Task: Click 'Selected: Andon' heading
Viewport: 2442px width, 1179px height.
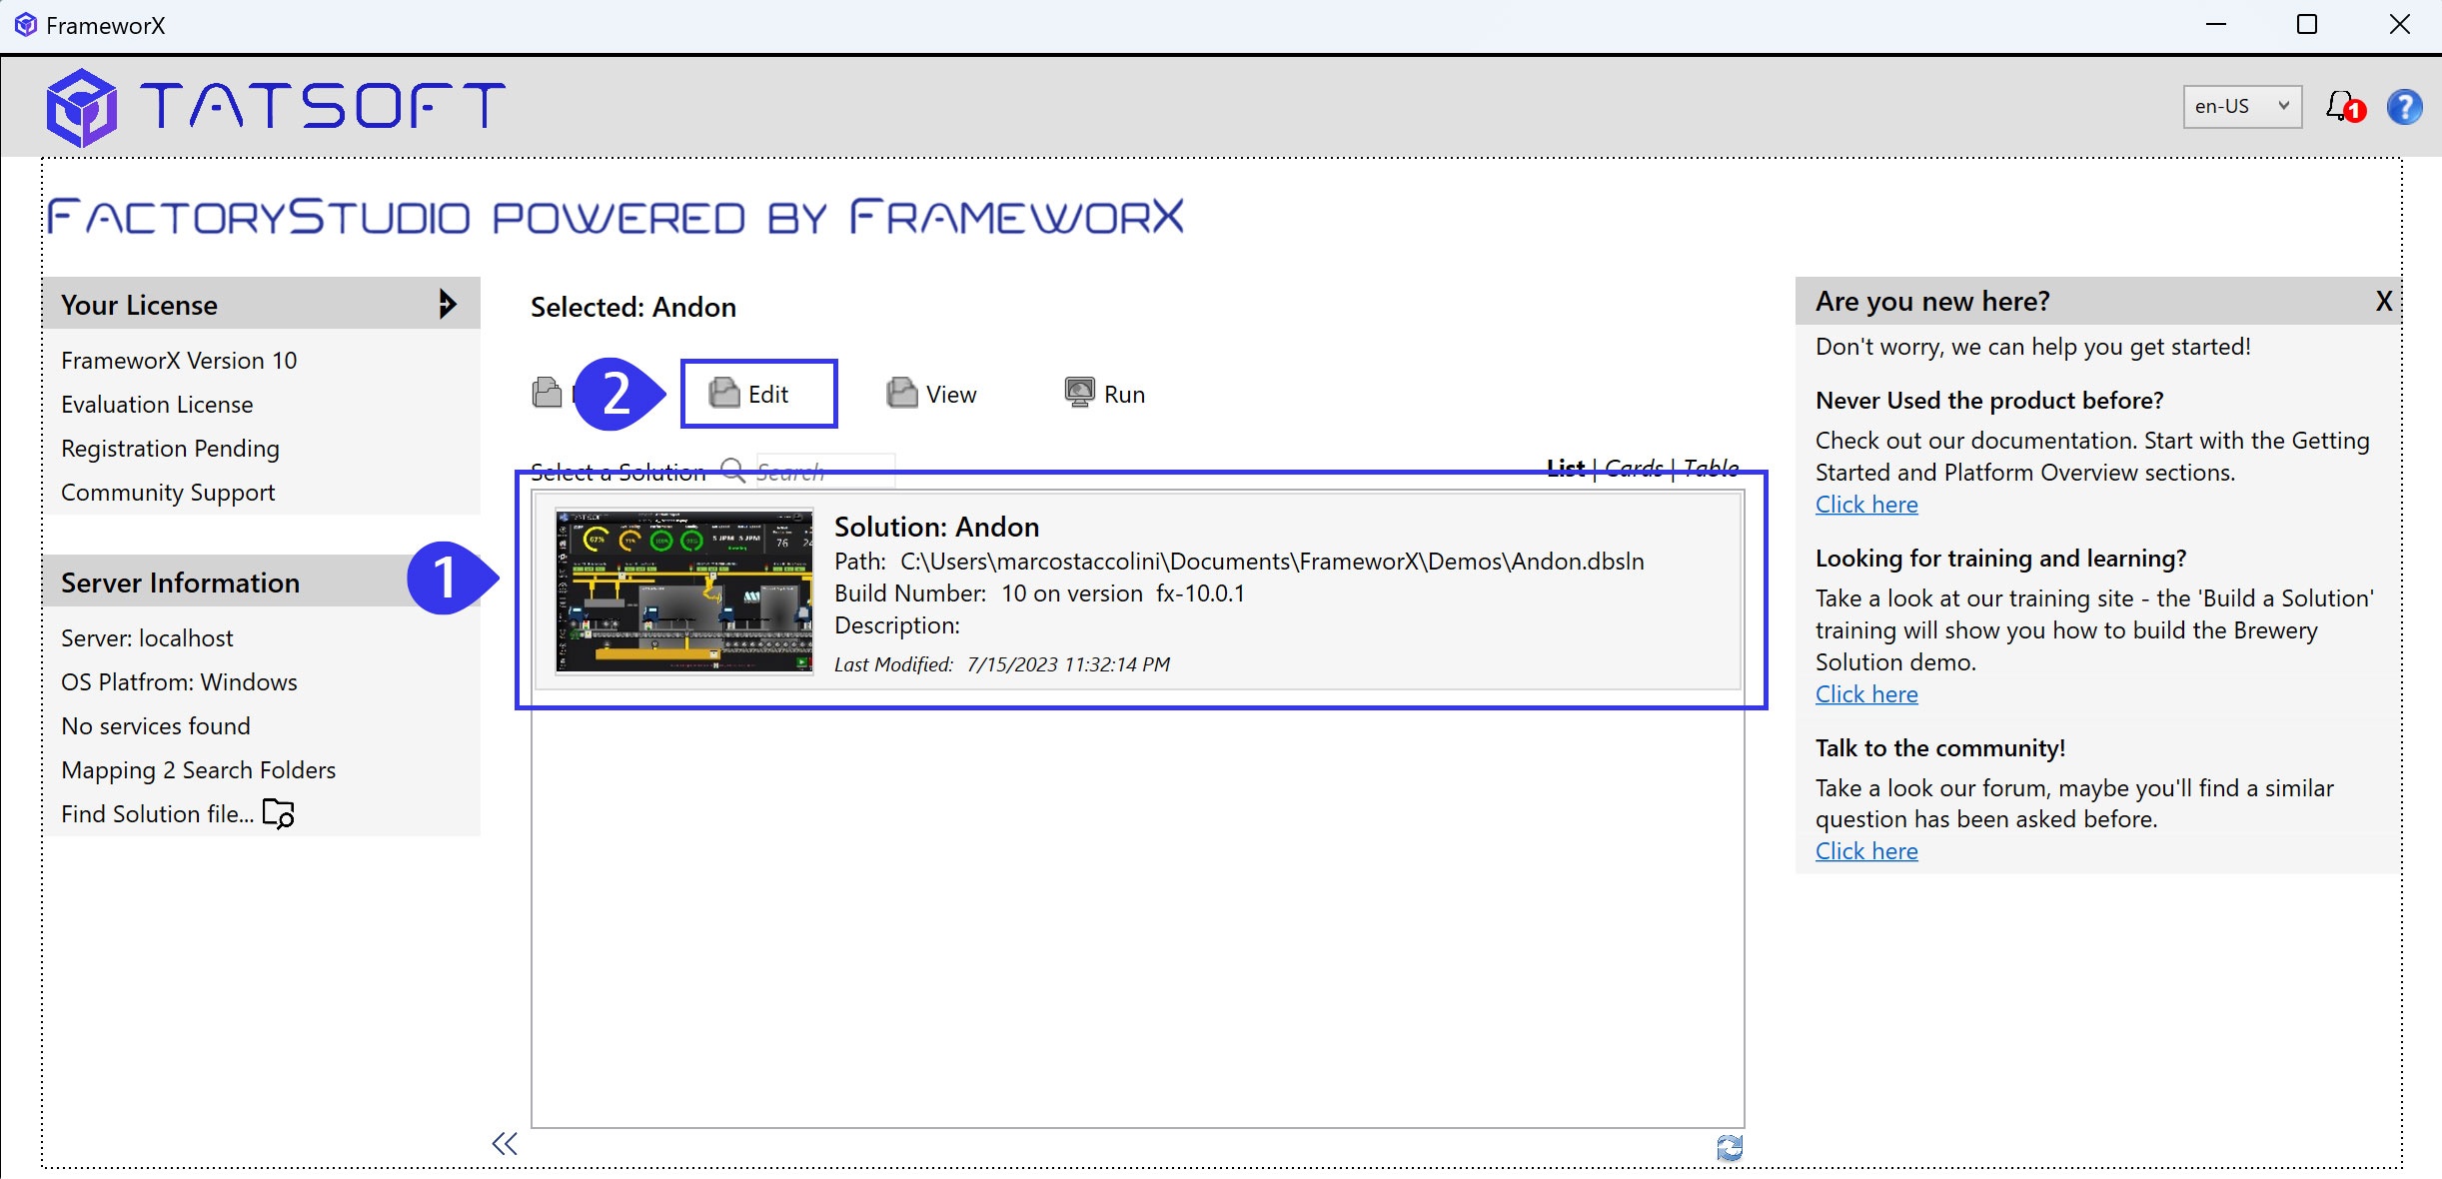Action: 633,307
